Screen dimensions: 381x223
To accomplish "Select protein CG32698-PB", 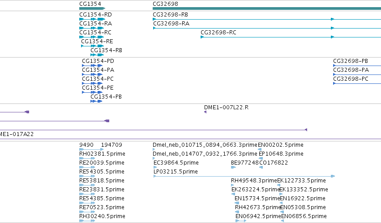I will [351, 61].
